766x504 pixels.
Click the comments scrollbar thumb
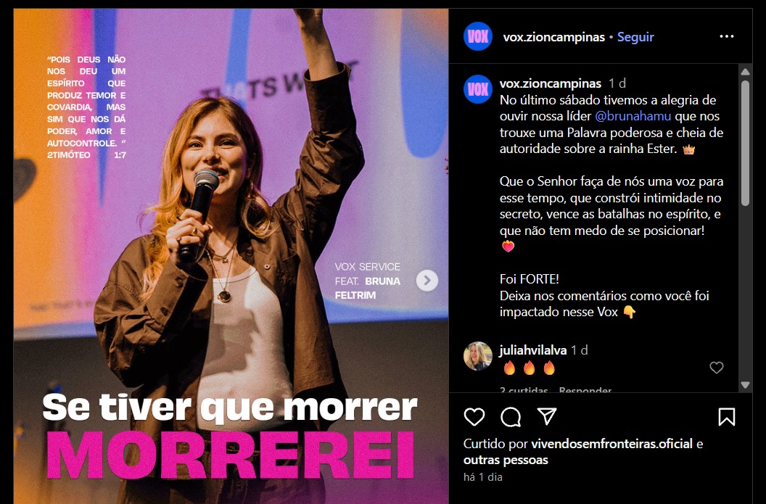click(x=745, y=143)
